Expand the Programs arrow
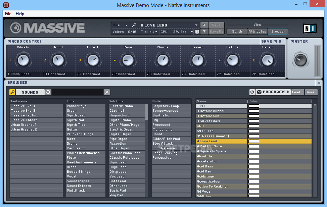The width and height of the screenshot is (327, 207). click(x=288, y=92)
